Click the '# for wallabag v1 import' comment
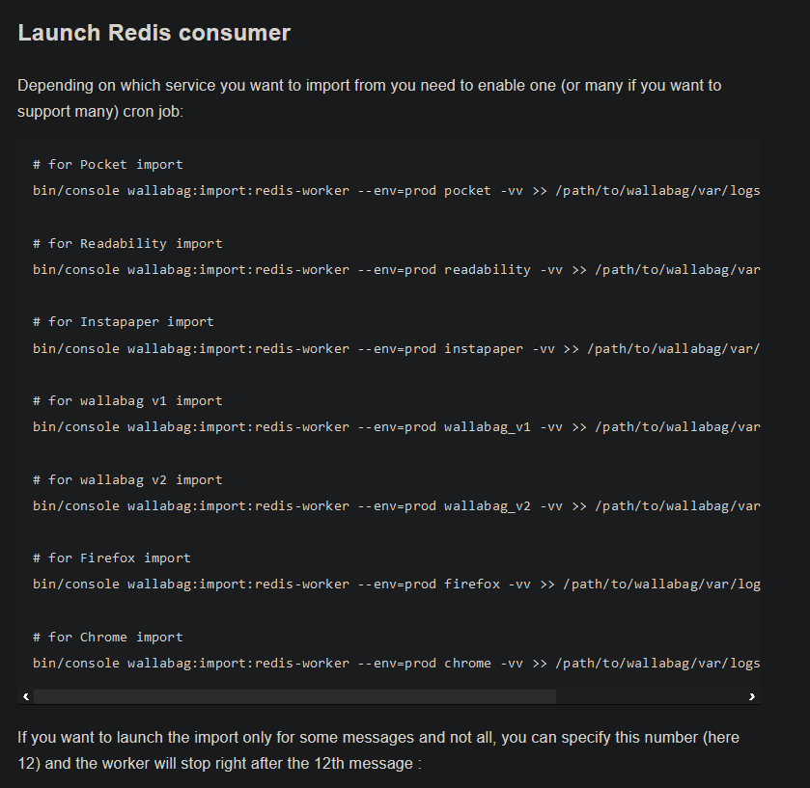This screenshot has width=810, height=788. click(x=127, y=400)
